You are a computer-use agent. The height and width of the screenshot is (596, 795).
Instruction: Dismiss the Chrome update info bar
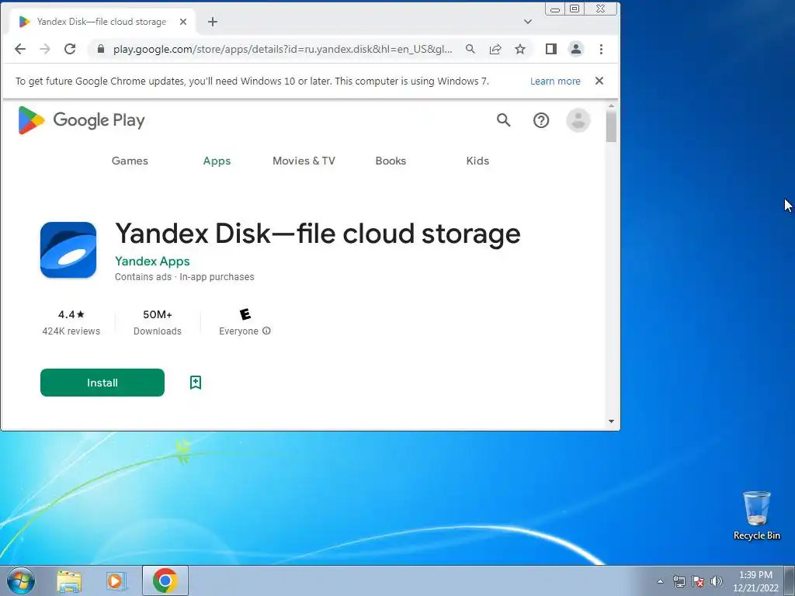[599, 81]
